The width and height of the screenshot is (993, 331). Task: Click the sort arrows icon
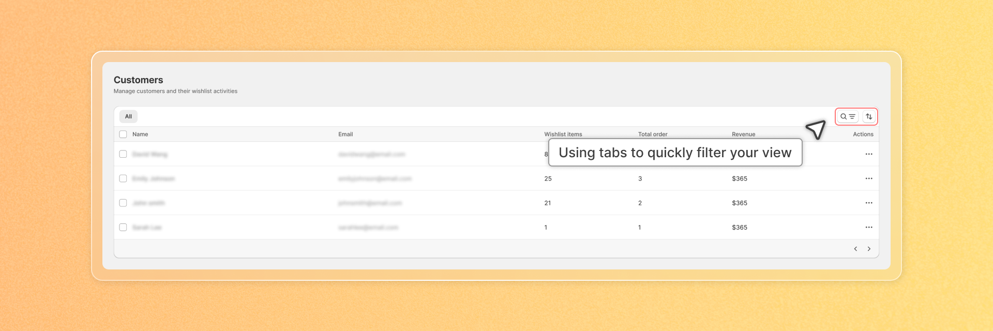(x=869, y=116)
